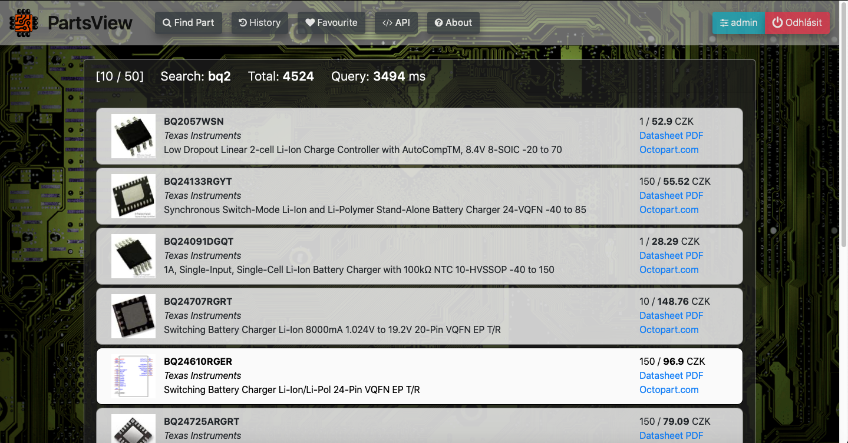Open the Datasheet PDF for BQ24610RGER
Image resolution: width=848 pixels, height=443 pixels.
pos(671,375)
